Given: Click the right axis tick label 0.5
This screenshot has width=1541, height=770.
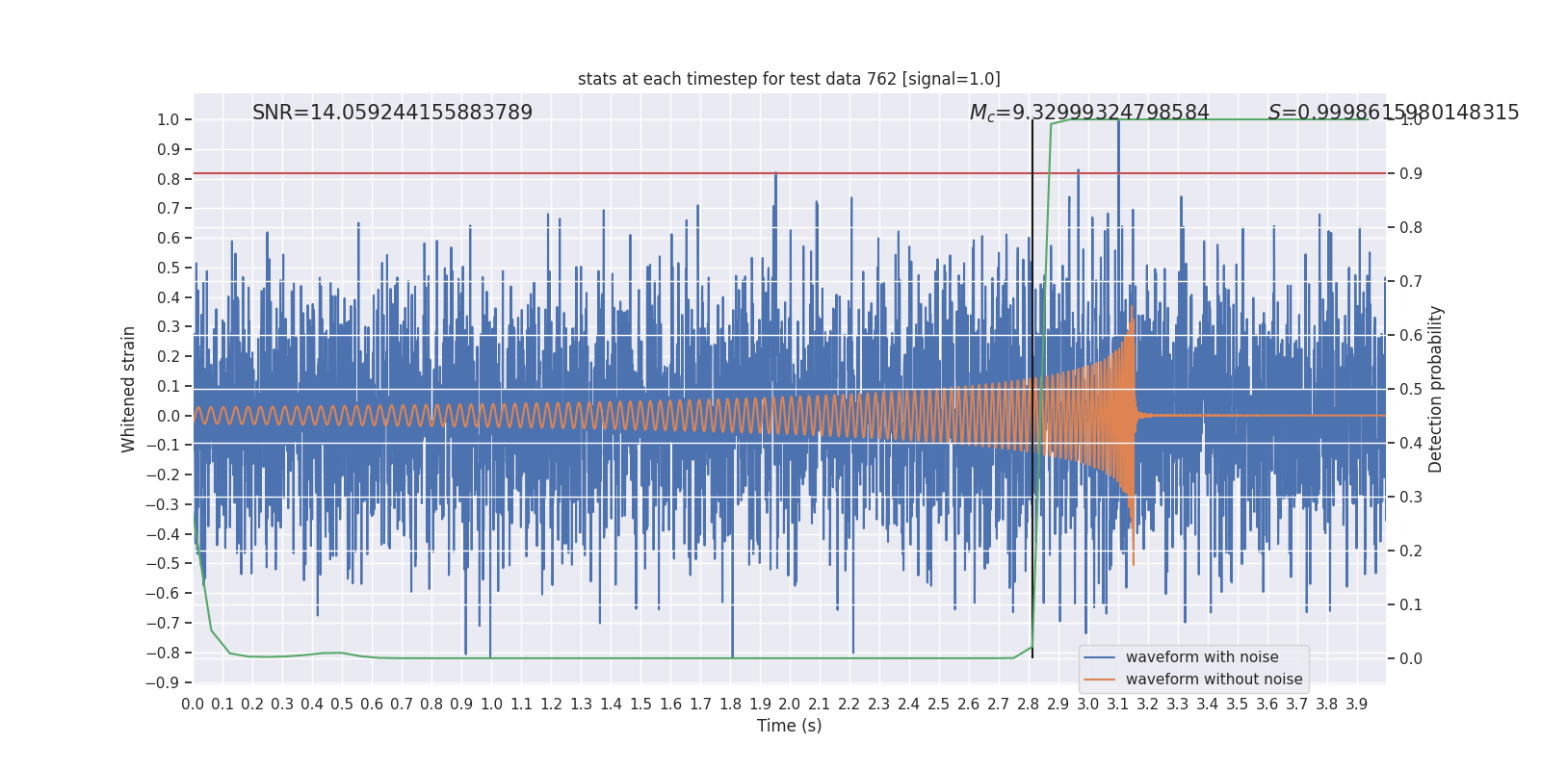Looking at the screenshot, I should [1411, 390].
